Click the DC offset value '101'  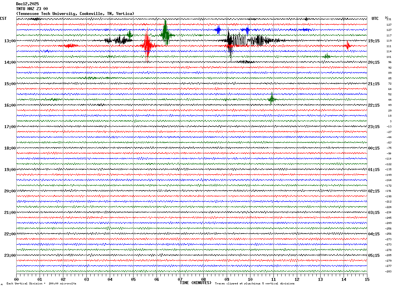point(389,57)
